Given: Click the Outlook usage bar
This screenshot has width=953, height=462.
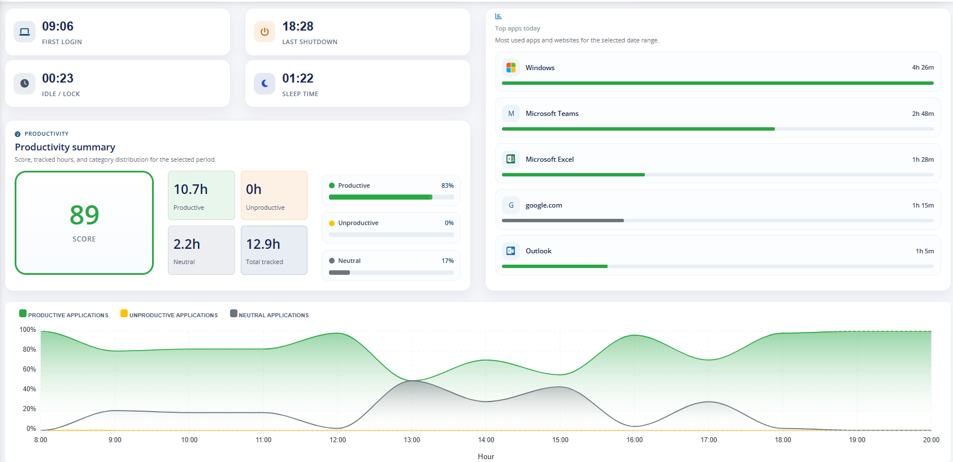Looking at the screenshot, I should point(718,266).
